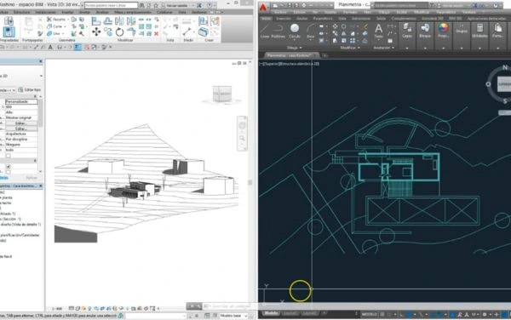Open the Revit 'Insertar' ribbon tab
The height and width of the screenshot is (320, 511).
67,12
